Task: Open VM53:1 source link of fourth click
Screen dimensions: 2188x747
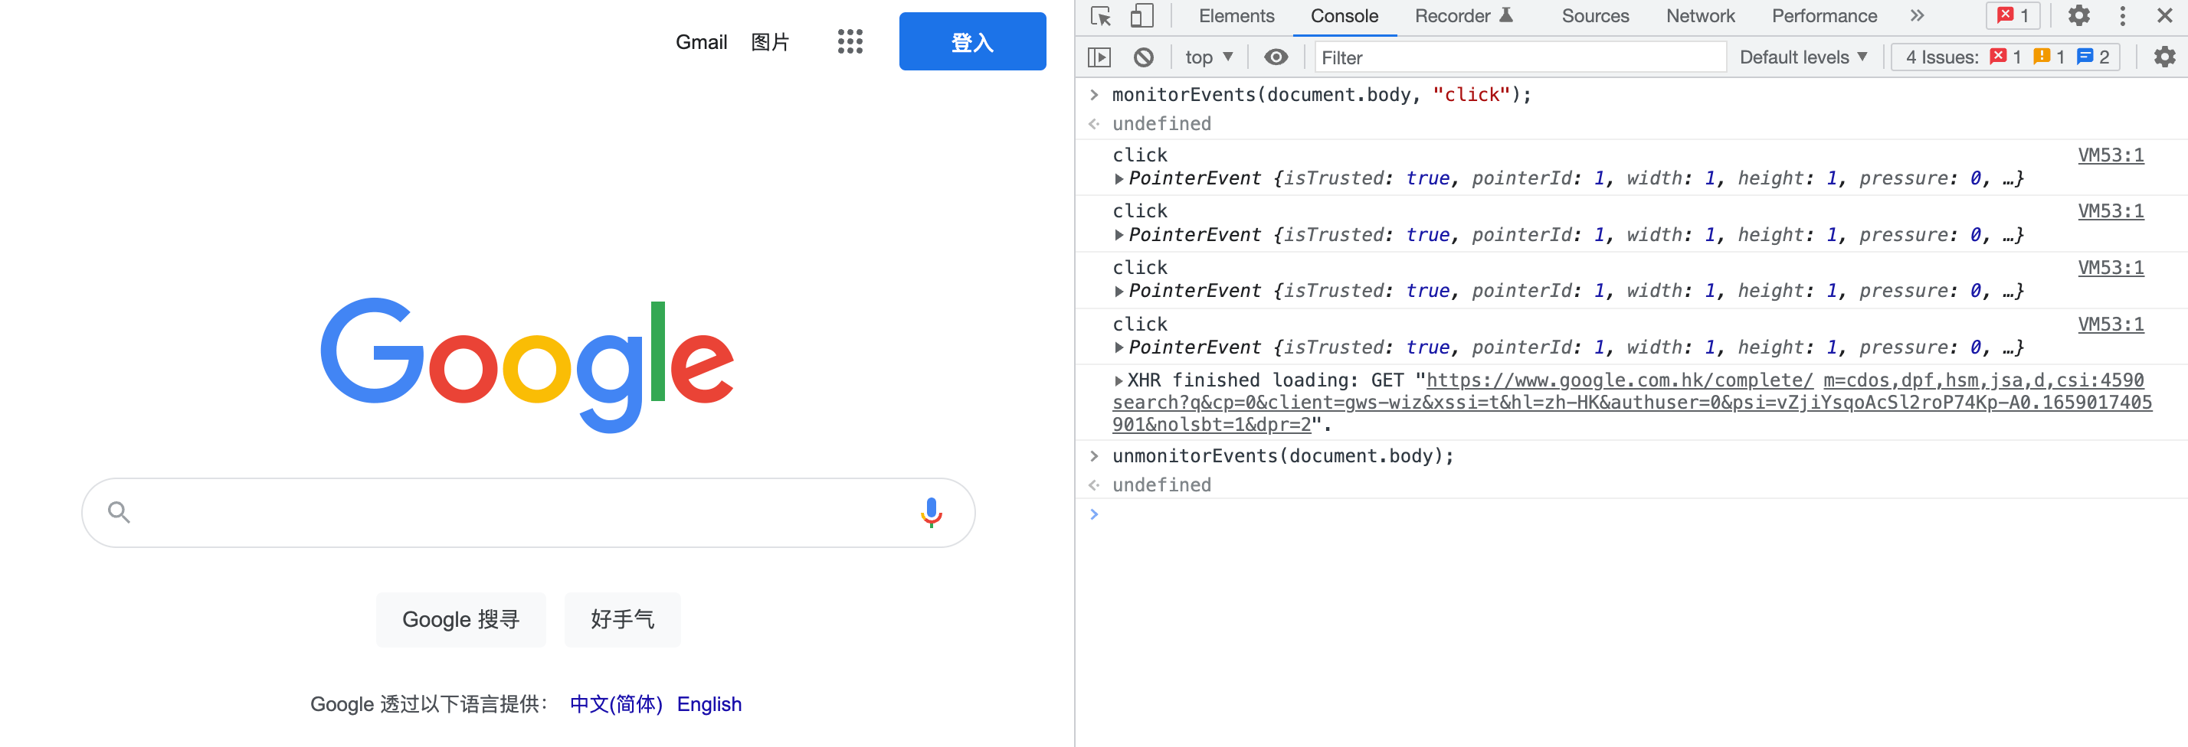Action: tap(2110, 325)
